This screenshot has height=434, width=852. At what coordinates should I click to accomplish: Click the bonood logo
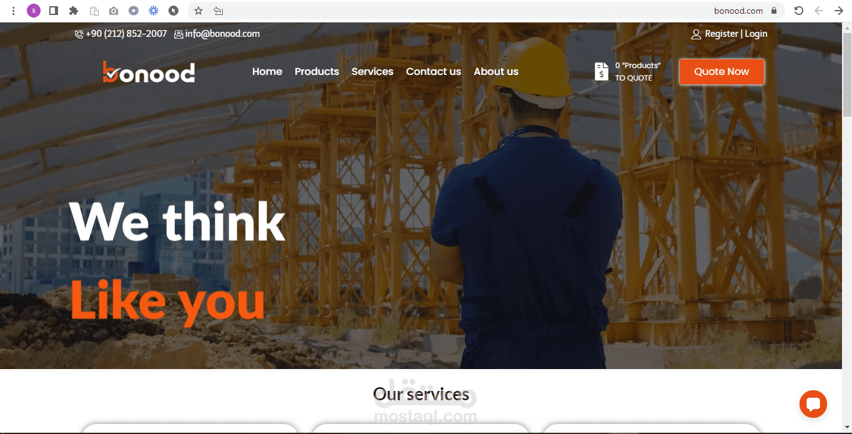pyautogui.click(x=149, y=72)
